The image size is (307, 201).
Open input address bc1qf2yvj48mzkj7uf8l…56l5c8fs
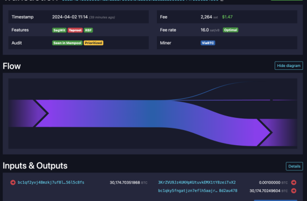click(x=51, y=183)
